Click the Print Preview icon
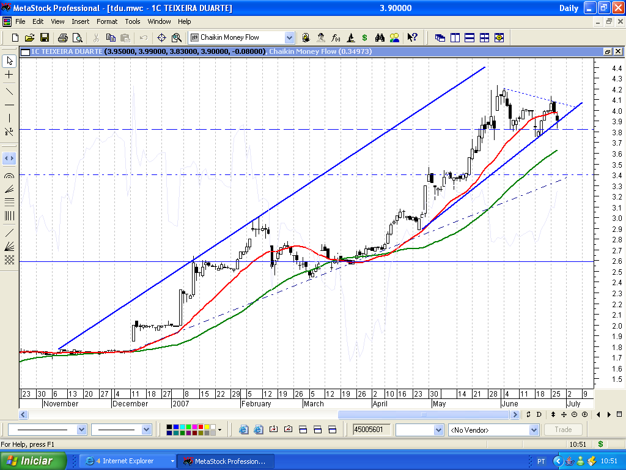 (x=77, y=37)
